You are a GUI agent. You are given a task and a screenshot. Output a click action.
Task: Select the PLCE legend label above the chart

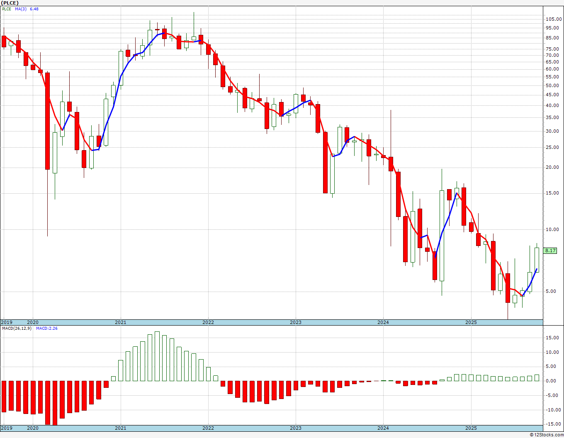point(7,9)
